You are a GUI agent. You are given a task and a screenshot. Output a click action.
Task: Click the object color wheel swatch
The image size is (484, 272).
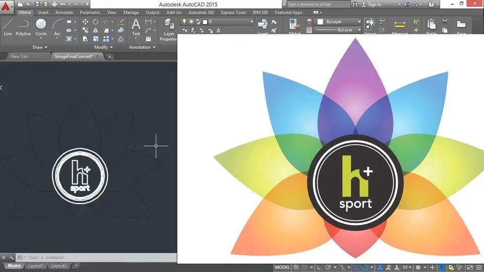[309, 21]
